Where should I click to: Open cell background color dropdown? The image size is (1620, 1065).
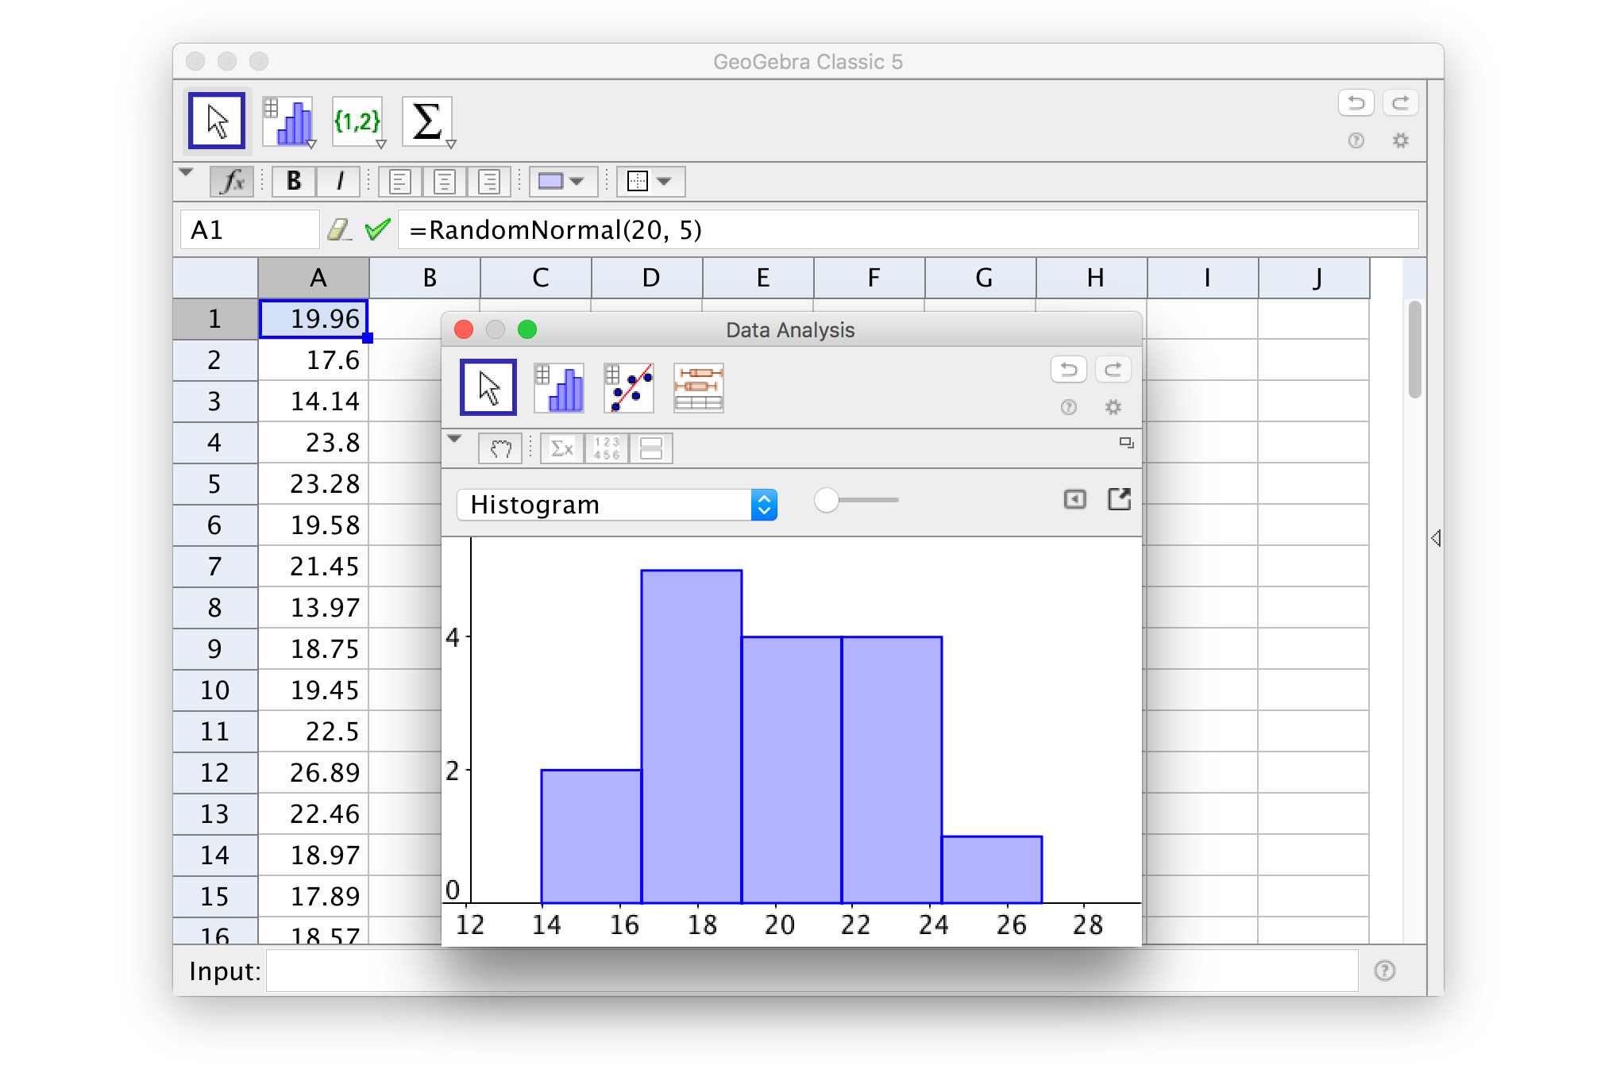562,182
